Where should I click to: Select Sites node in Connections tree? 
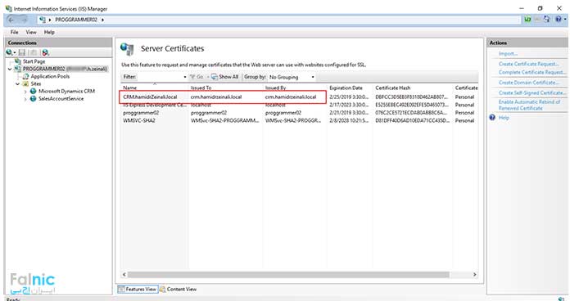tap(36, 83)
